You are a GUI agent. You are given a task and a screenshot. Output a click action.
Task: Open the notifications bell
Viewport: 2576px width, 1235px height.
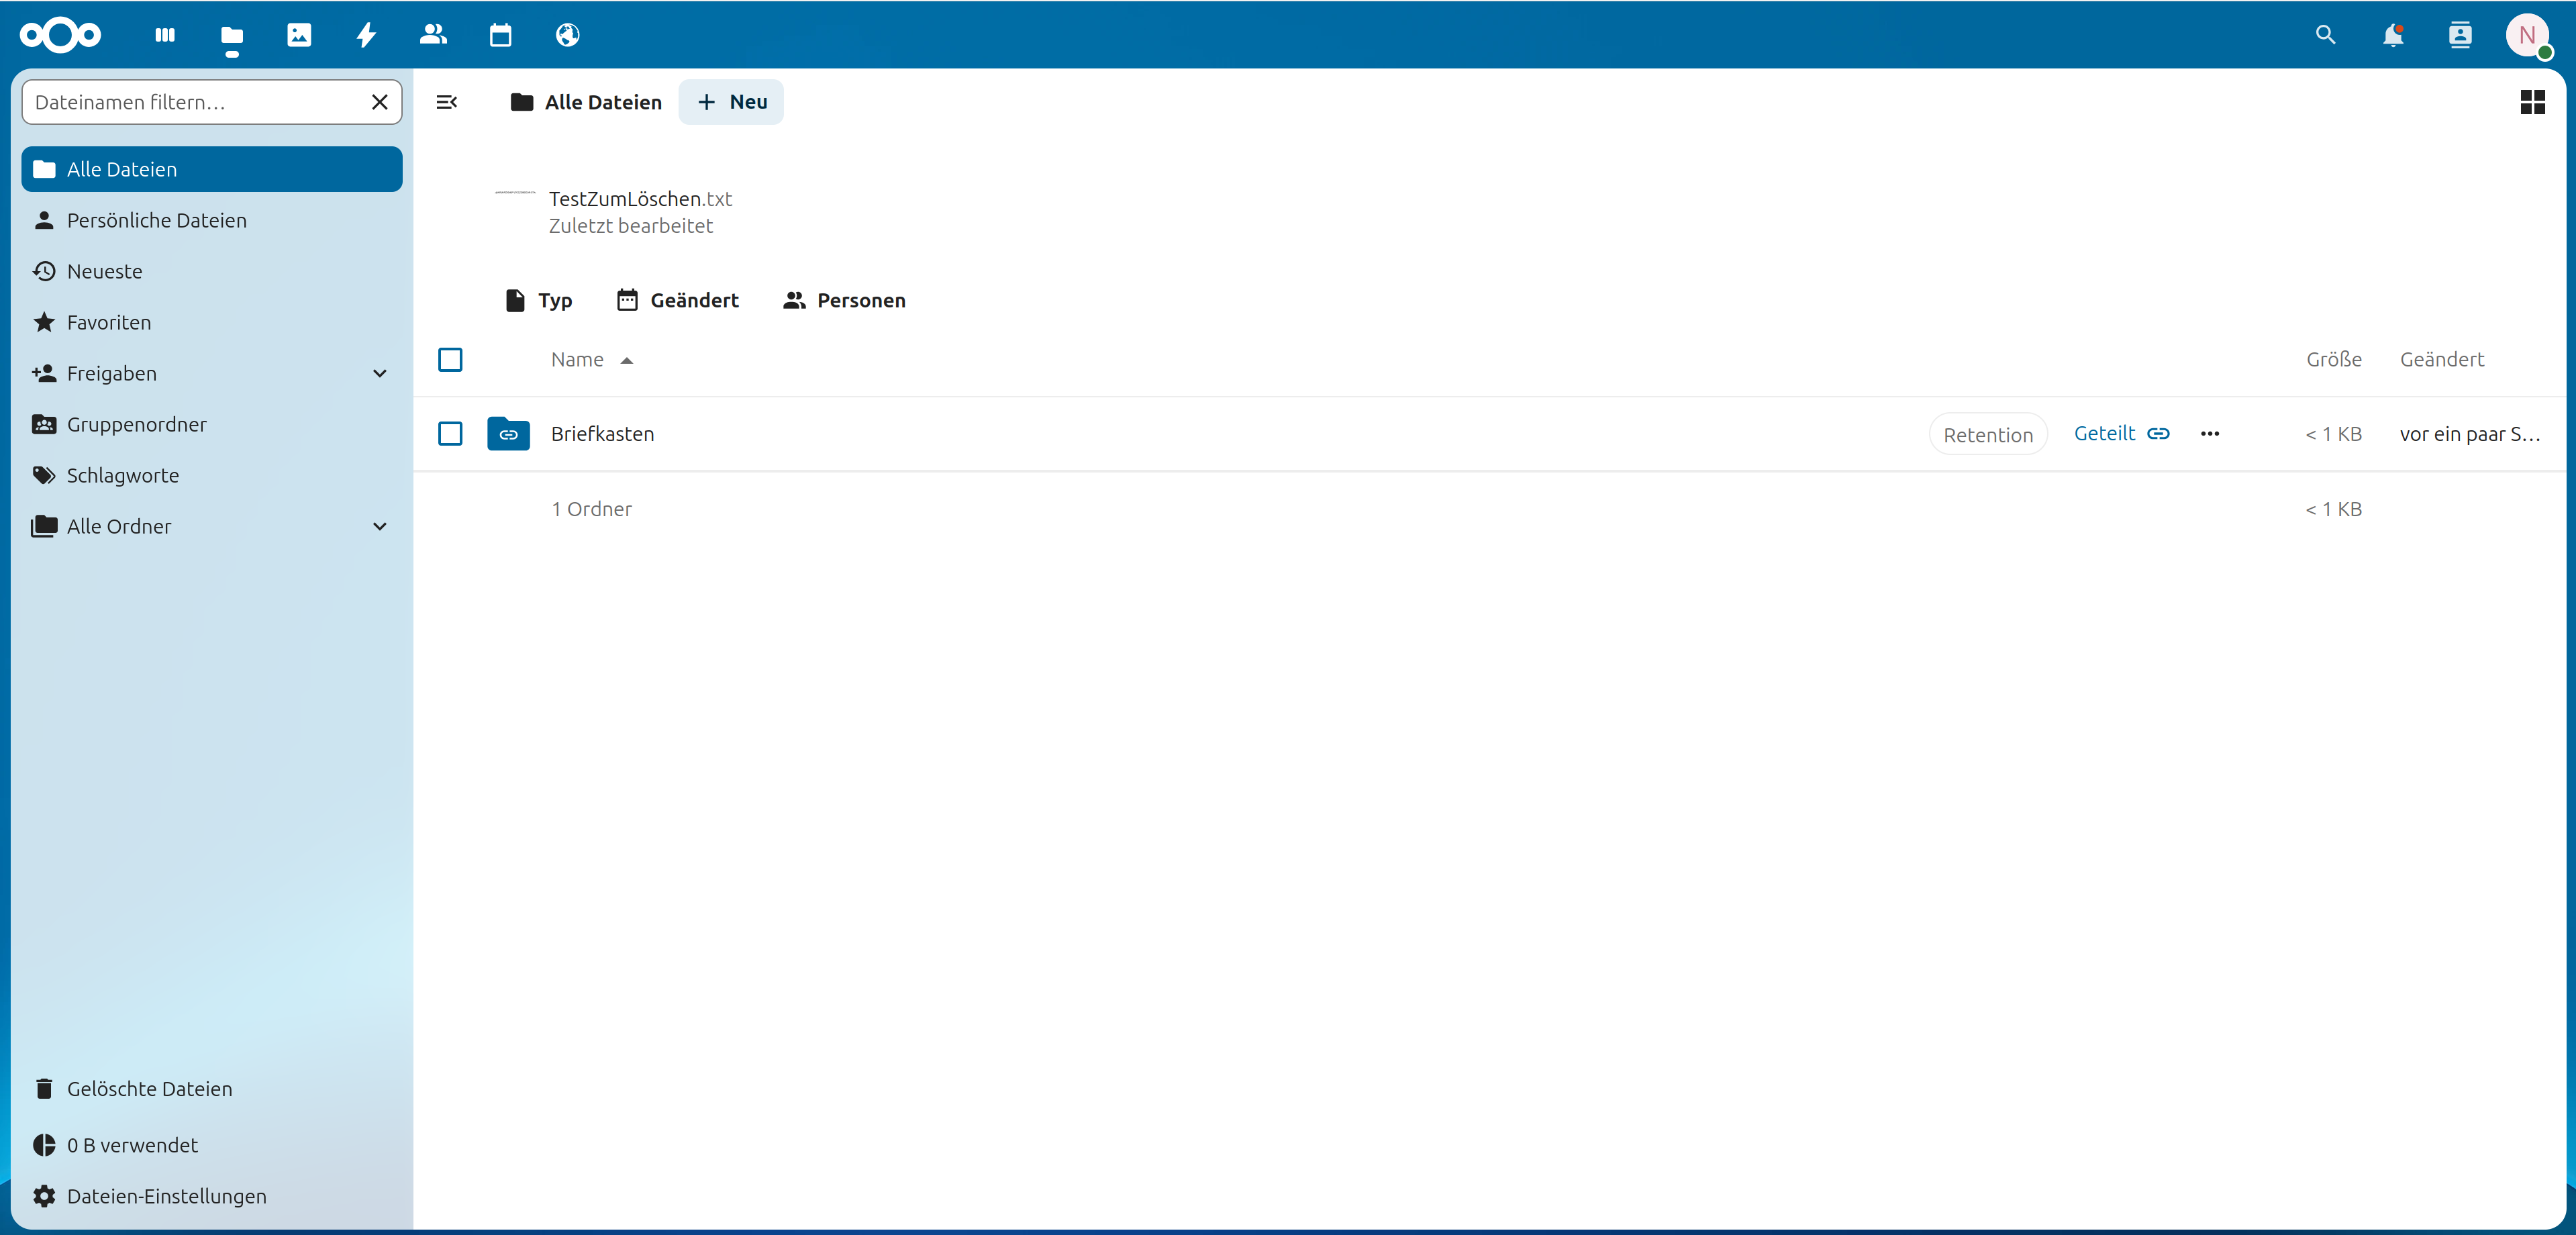[2392, 35]
